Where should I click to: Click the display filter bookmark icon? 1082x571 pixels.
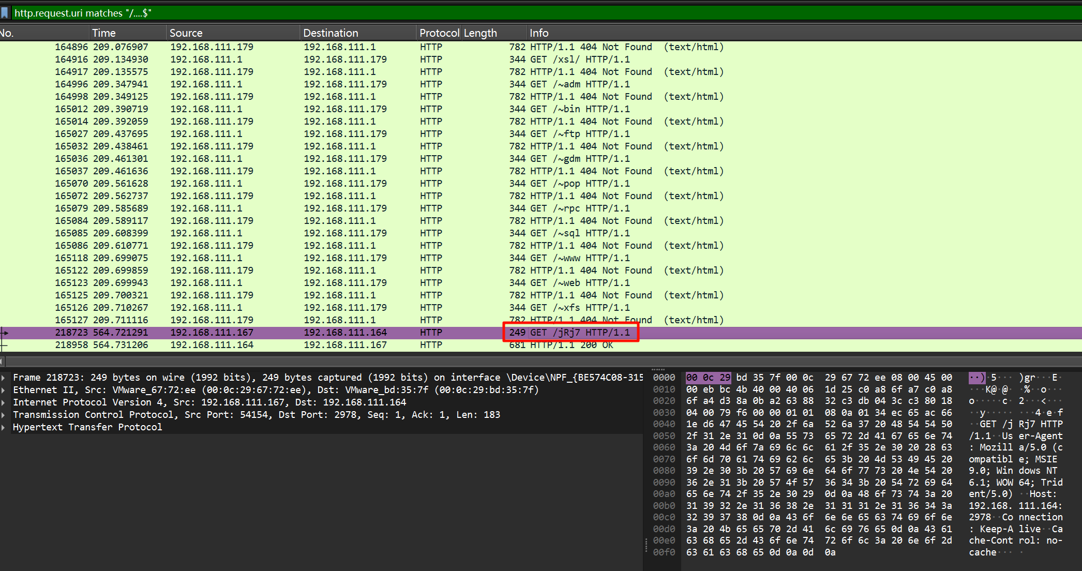click(5, 13)
